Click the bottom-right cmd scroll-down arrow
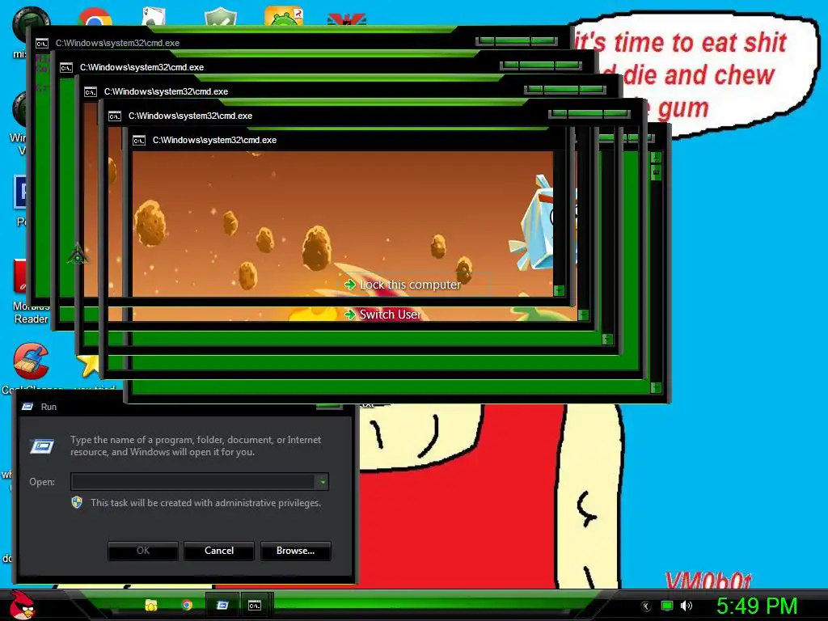 pyautogui.click(x=656, y=388)
